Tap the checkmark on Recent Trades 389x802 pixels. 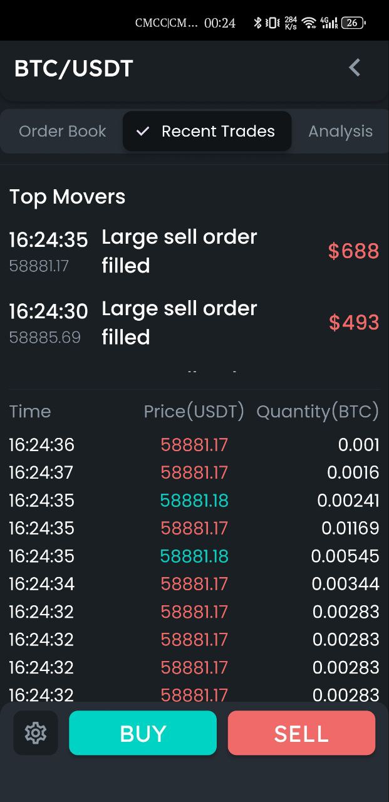[x=143, y=131]
